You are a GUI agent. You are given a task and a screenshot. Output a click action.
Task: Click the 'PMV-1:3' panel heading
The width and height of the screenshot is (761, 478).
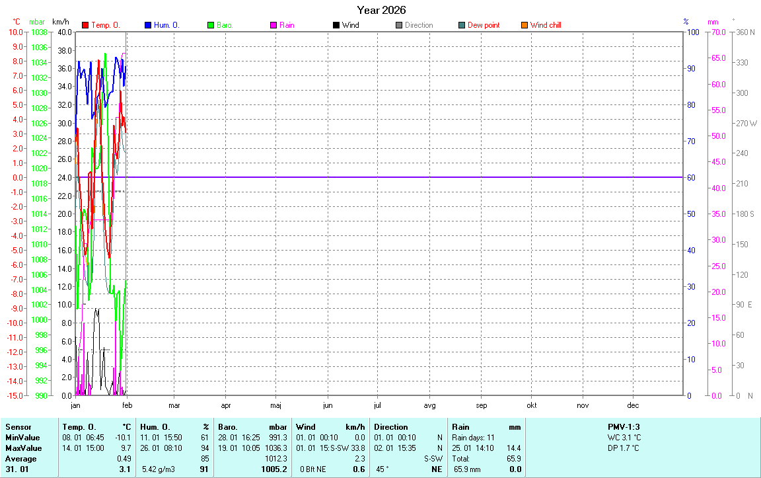click(624, 427)
